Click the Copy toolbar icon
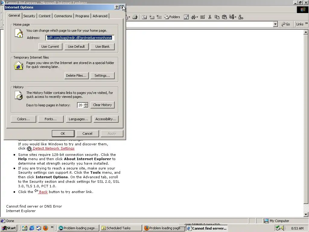The height and width of the screenshot is (232, 309). coord(217,17)
